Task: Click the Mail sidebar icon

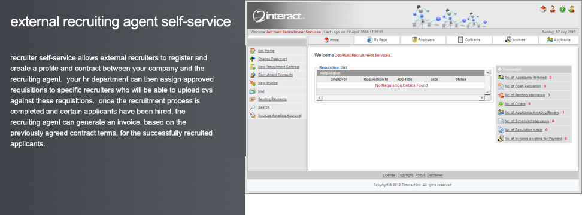Action: point(253,91)
